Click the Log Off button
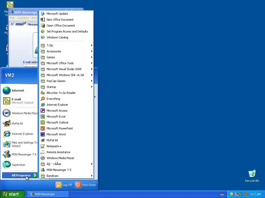 (64, 185)
